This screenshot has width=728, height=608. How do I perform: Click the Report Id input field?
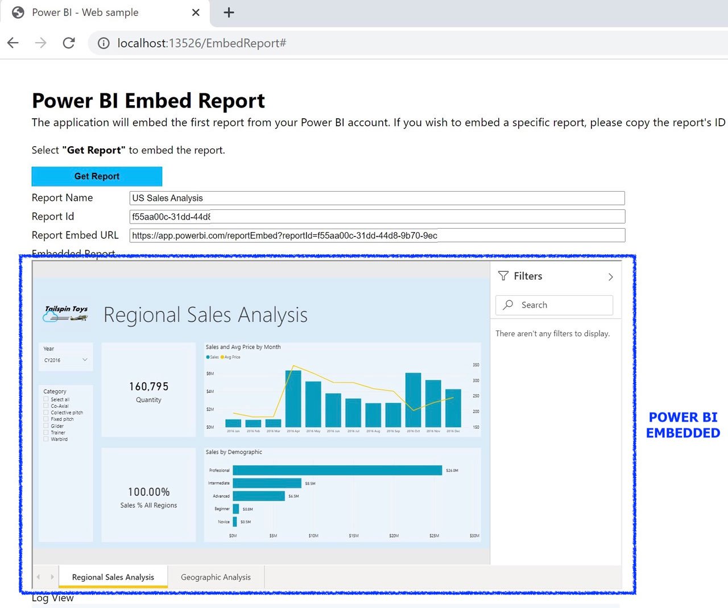click(377, 217)
